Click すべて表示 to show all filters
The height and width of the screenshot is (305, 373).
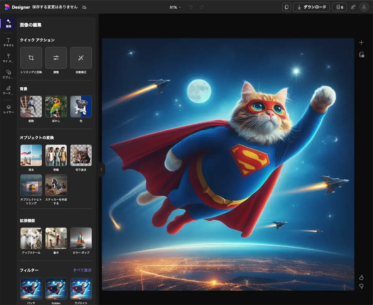pos(82,270)
